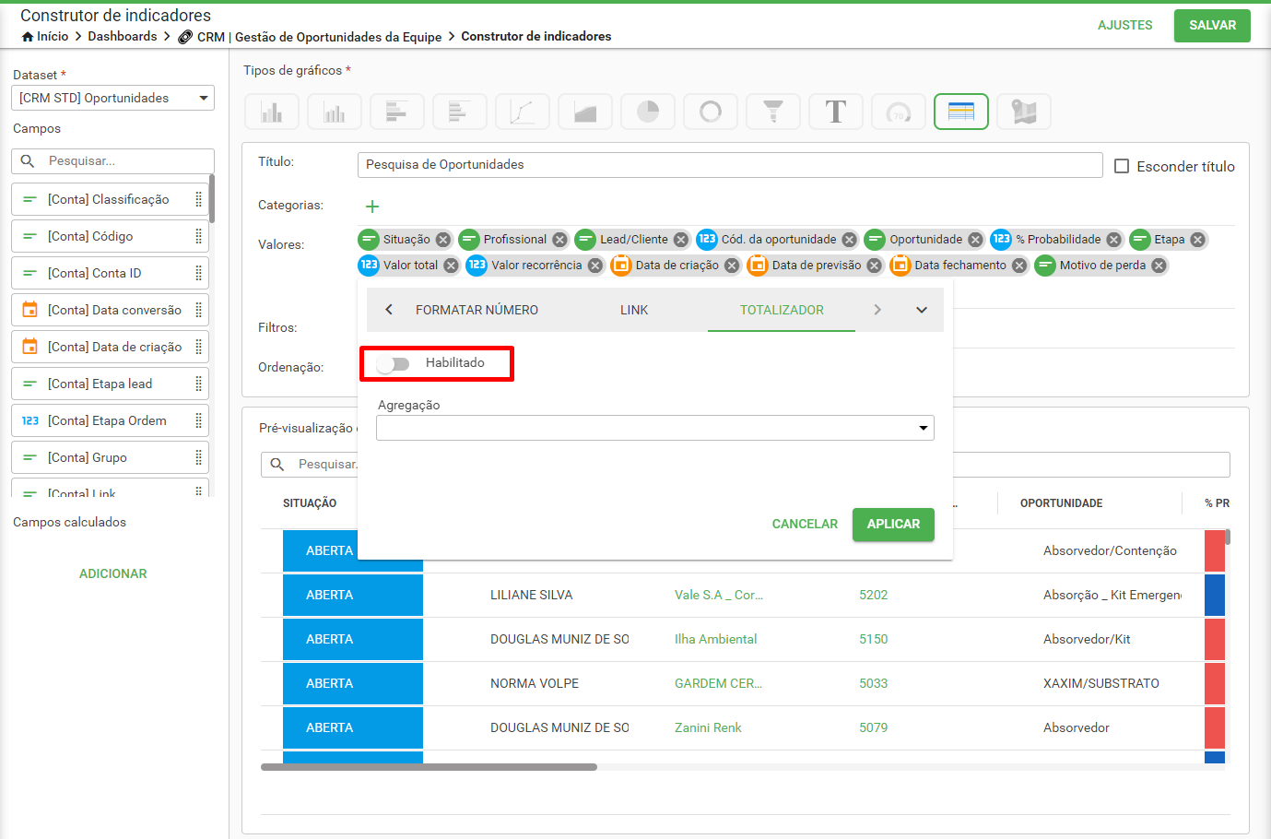This screenshot has width=1271, height=839.
Task: Remove the Lead/Cliente value chip
Action: coord(681,240)
